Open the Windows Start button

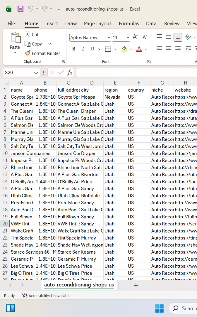(x=159, y=308)
